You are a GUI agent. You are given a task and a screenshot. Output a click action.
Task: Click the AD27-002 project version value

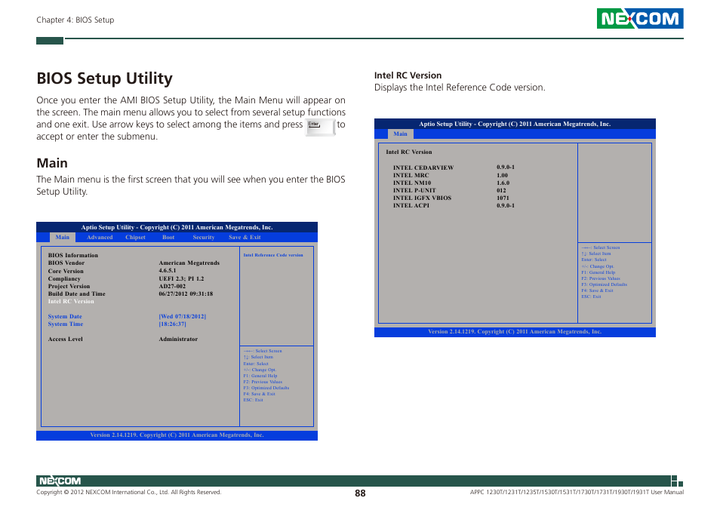tap(172, 286)
